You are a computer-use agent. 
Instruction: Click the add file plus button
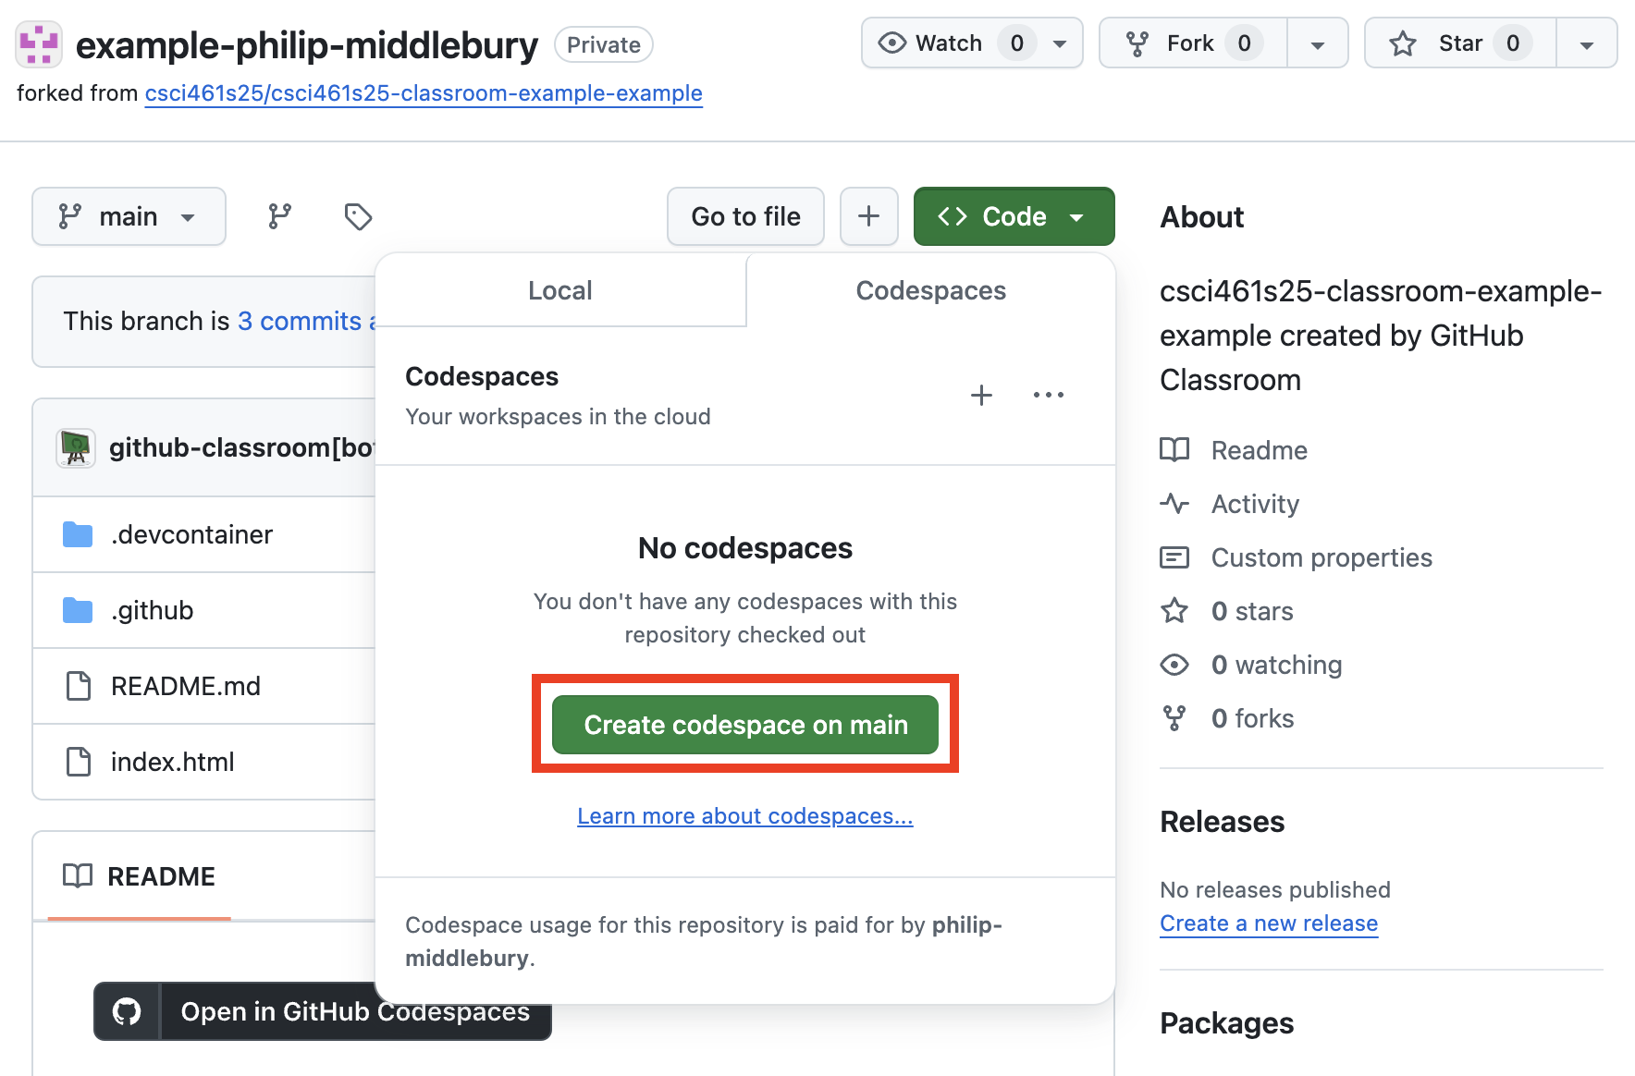[868, 216]
